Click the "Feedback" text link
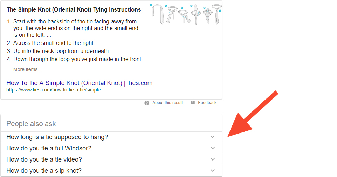Viewport: 337px width, 177px height. coord(207,103)
